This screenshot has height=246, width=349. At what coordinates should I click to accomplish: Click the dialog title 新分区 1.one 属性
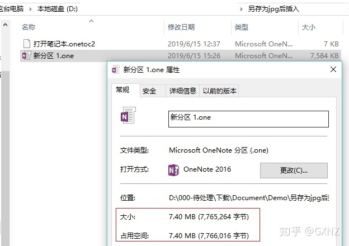(x=152, y=70)
